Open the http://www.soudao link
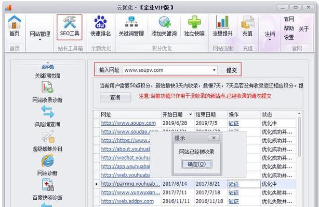The width and height of the screenshot is (319, 207). point(129,132)
